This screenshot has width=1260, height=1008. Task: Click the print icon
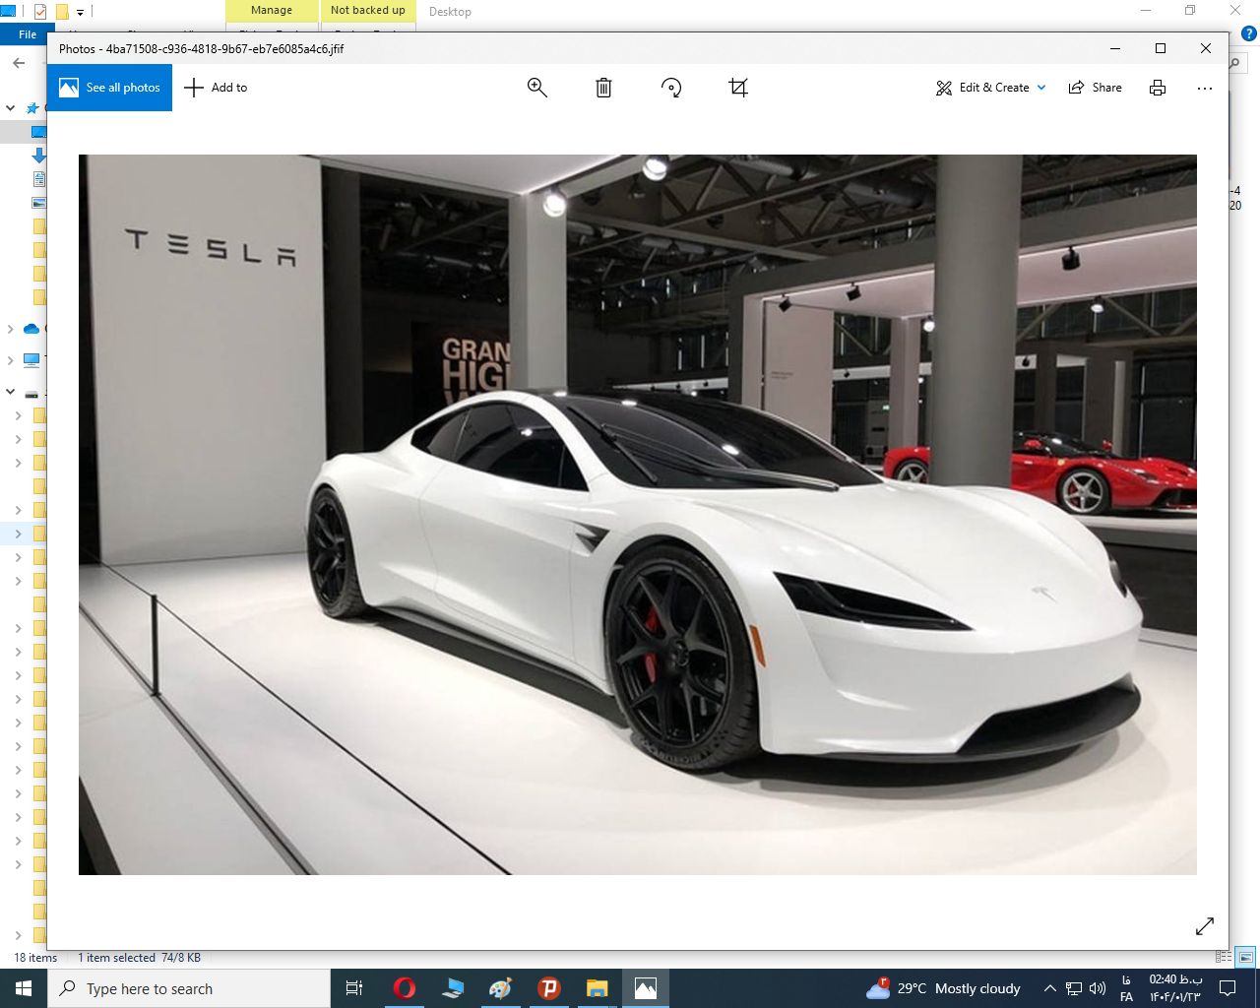coord(1158,88)
